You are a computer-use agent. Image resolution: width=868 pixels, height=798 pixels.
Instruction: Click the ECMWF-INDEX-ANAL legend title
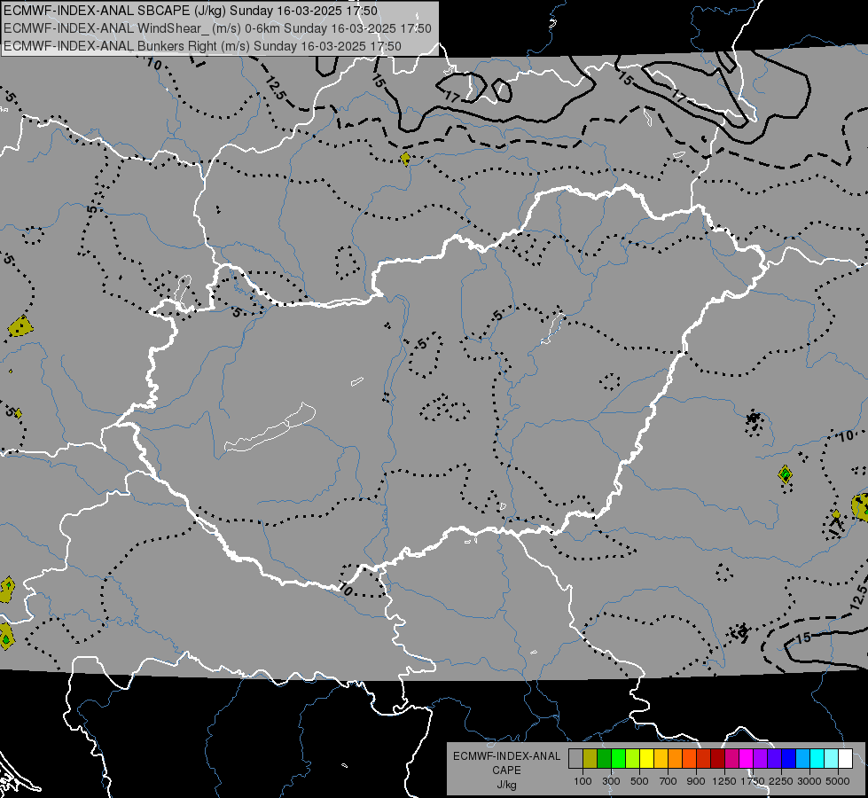pos(506,756)
